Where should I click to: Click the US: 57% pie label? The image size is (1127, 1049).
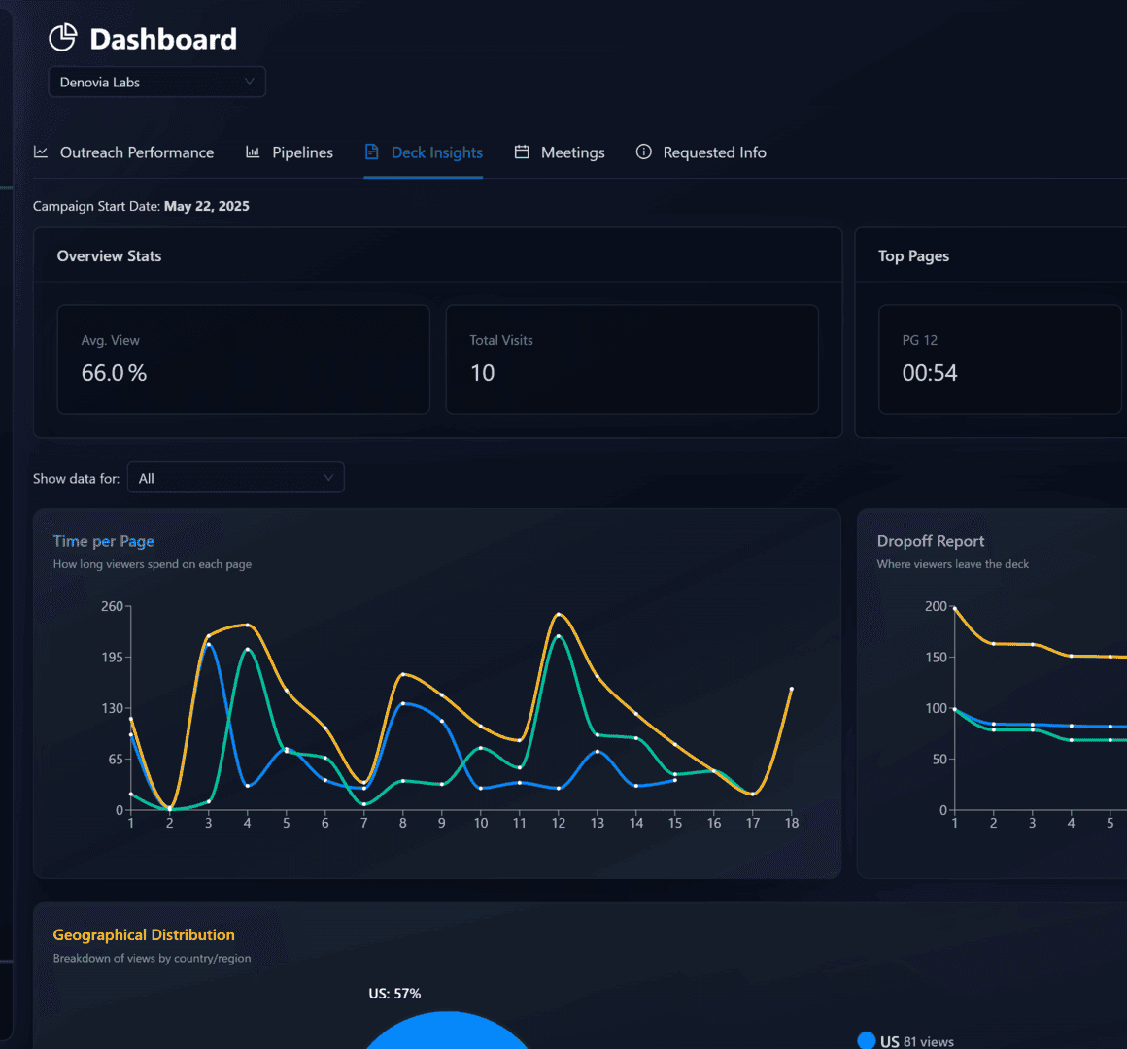(x=394, y=993)
